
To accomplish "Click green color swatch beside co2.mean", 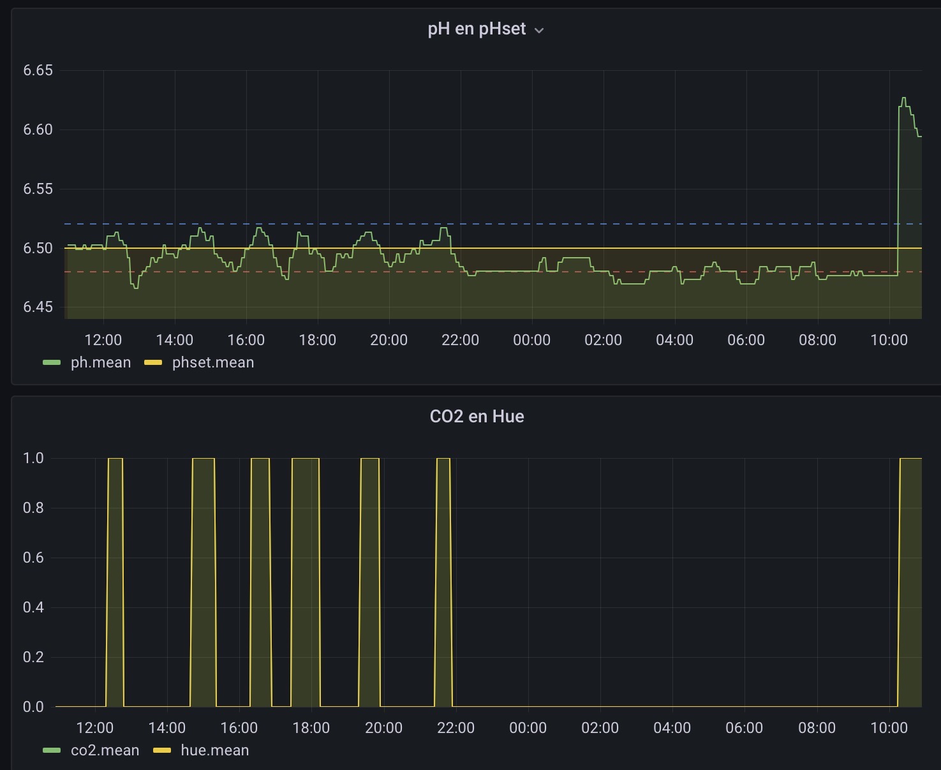I will (x=52, y=750).
